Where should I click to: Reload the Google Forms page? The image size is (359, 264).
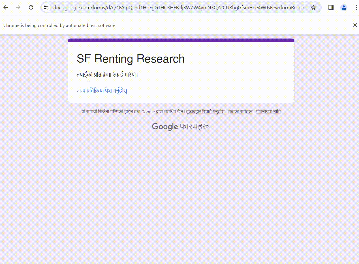click(31, 8)
